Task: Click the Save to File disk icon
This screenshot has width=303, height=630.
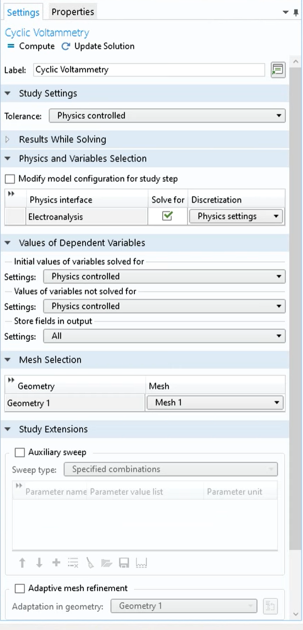Action: point(124,563)
